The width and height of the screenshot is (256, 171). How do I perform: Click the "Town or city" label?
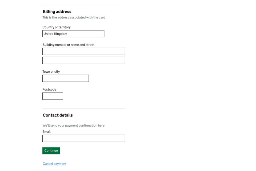(51, 72)
